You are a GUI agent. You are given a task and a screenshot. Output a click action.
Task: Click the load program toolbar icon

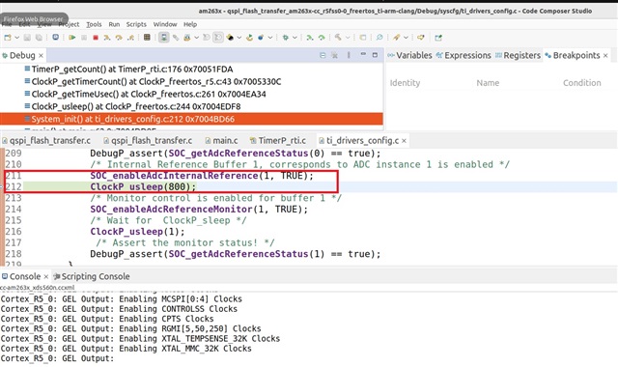(x=187, y=38)
